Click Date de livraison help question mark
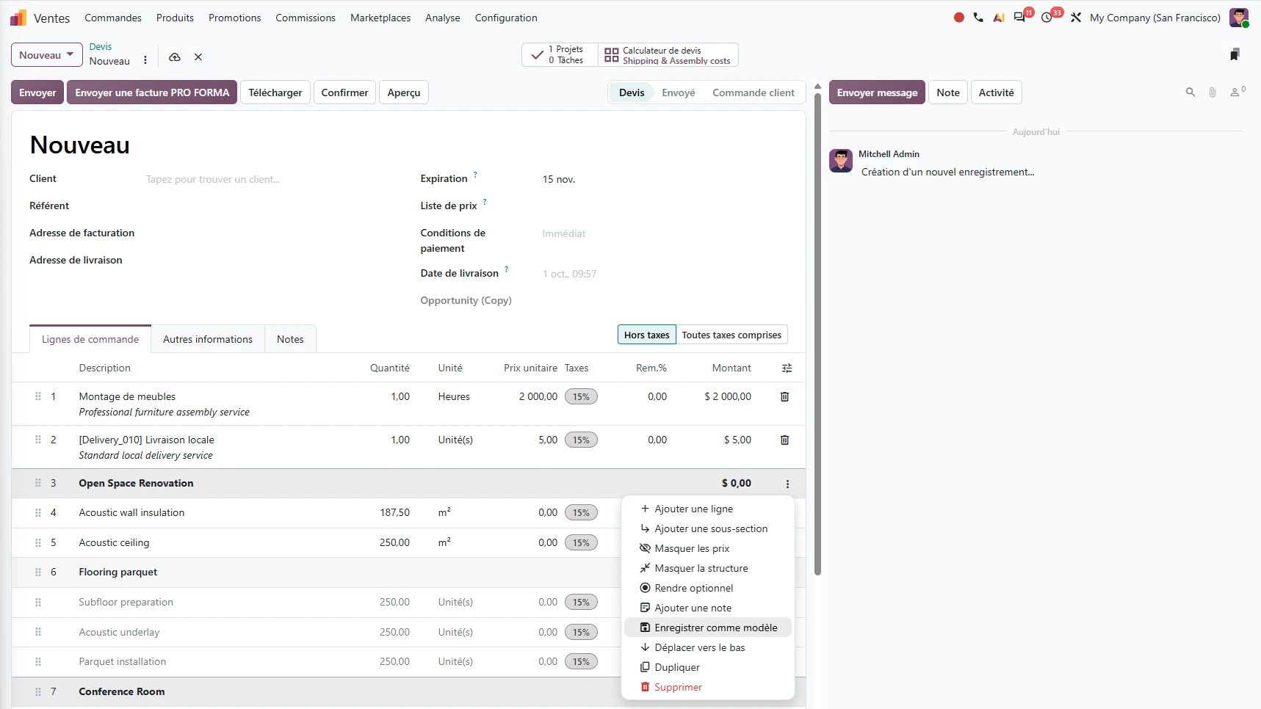Screen dimensions: 1261x709 [506, 269]
